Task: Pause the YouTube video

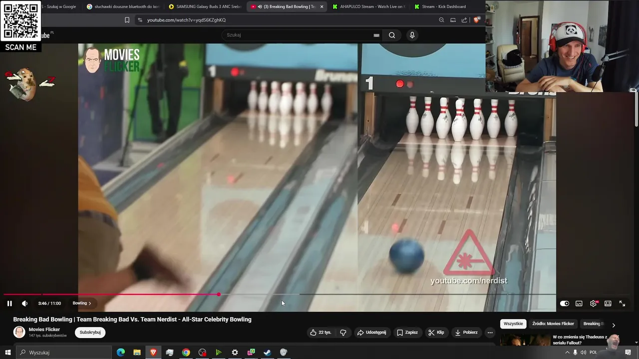Action: point(9,303)
